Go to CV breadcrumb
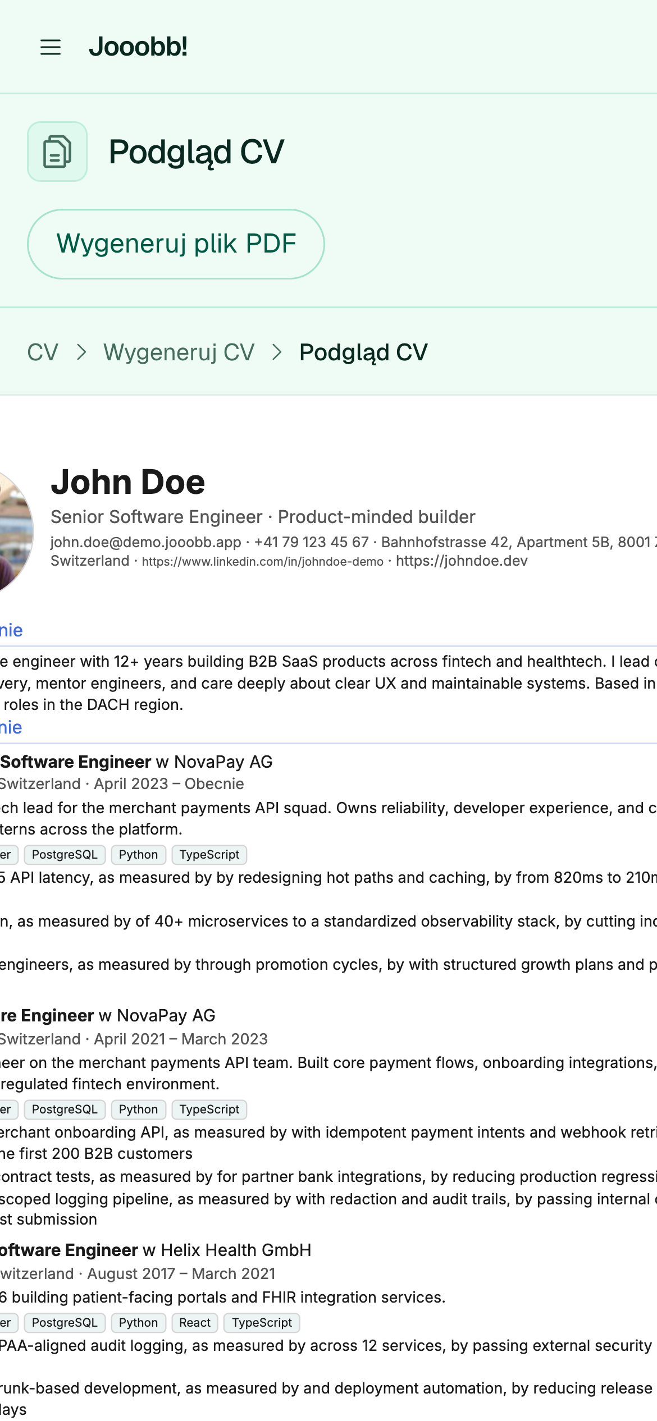657x1421 pixels. coord(43,352)
